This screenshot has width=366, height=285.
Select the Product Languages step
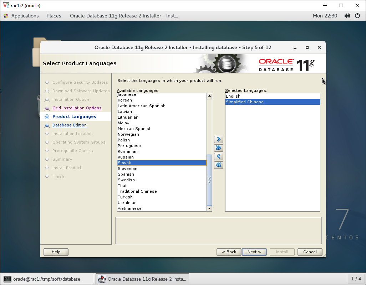coord(74,116)
